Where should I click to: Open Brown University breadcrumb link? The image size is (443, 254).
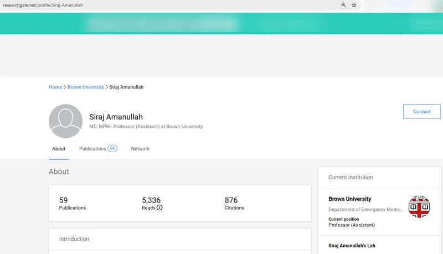click(86, 87)
